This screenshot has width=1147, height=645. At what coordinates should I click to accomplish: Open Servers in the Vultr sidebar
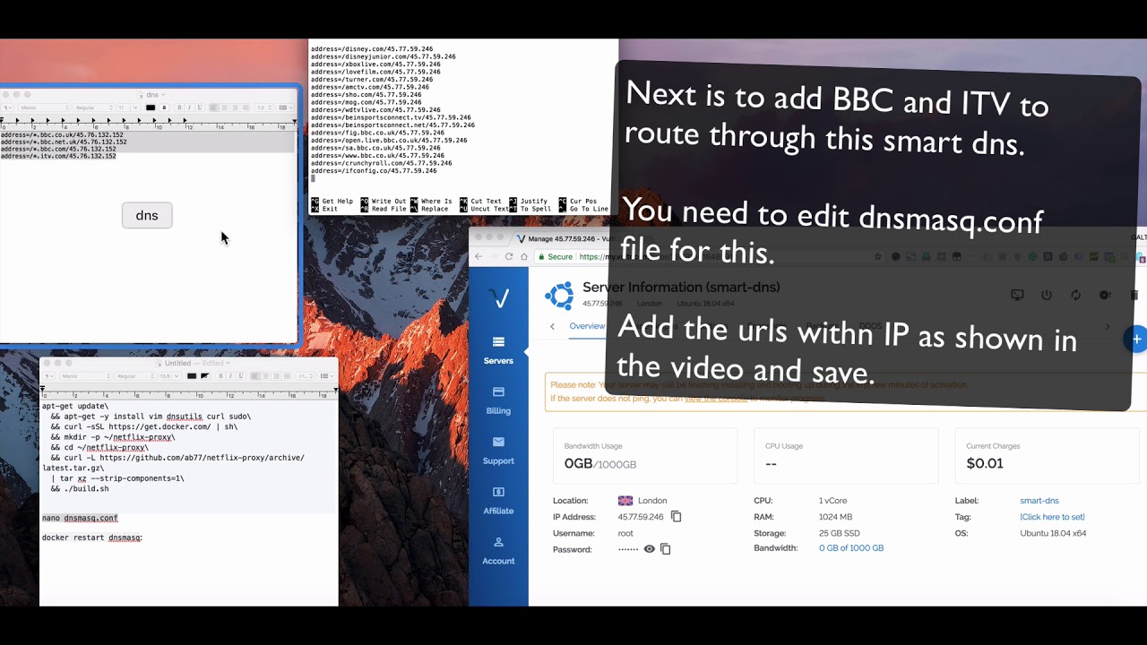point(498,350)
